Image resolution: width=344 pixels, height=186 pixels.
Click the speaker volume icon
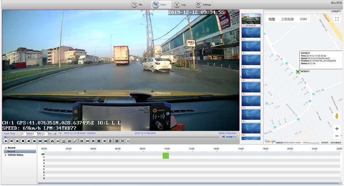pyautogui.click(x=223, y=137)
